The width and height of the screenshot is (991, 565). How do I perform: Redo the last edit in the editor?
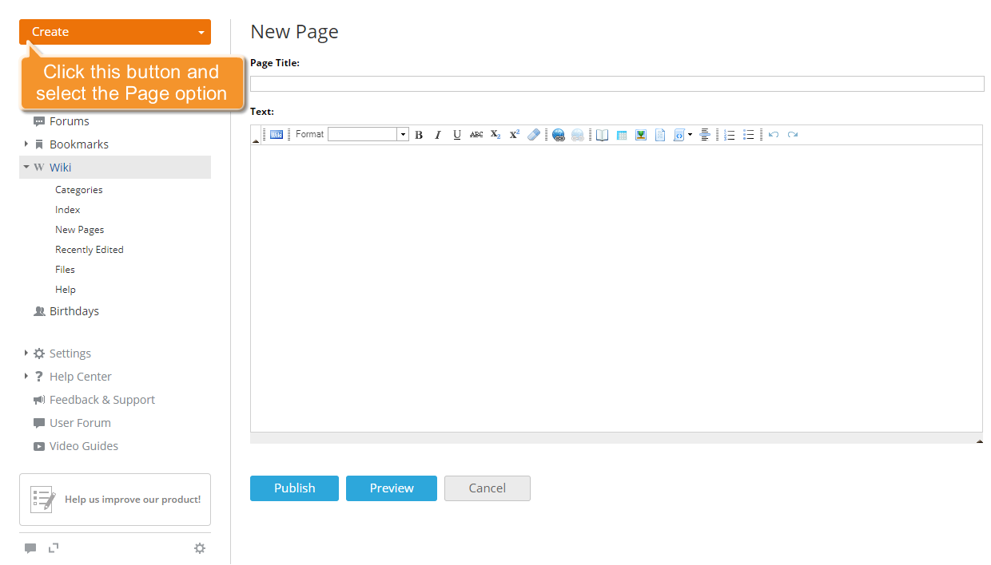pyautogui.click(x=793, y=135)
